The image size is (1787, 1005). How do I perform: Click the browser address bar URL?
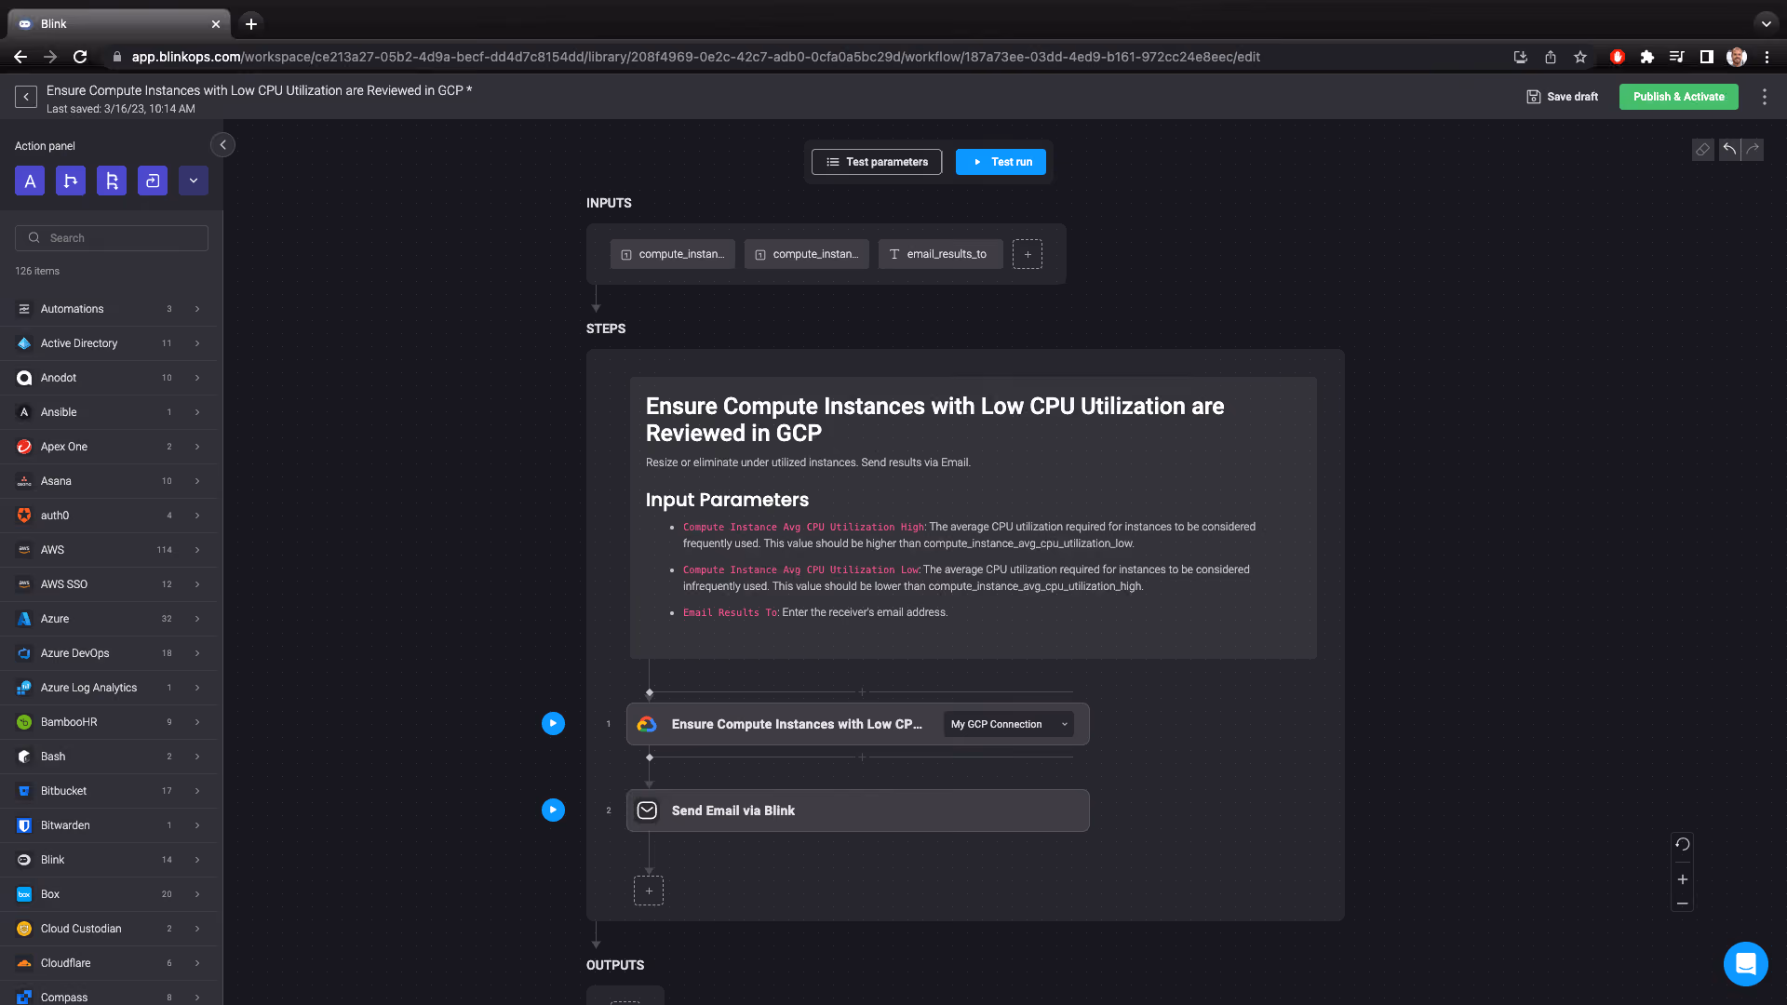[x=695, y=57]
